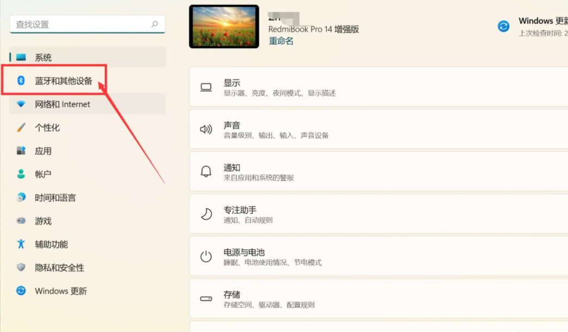
Task: Select 蓝牙和其他设备 in the sidebar
Action: [x=64, y=82]
